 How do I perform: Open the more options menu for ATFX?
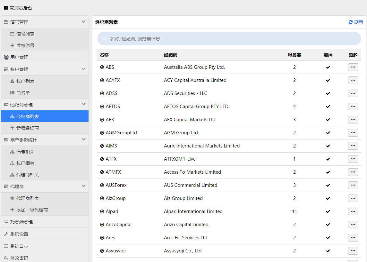[353, 159]
